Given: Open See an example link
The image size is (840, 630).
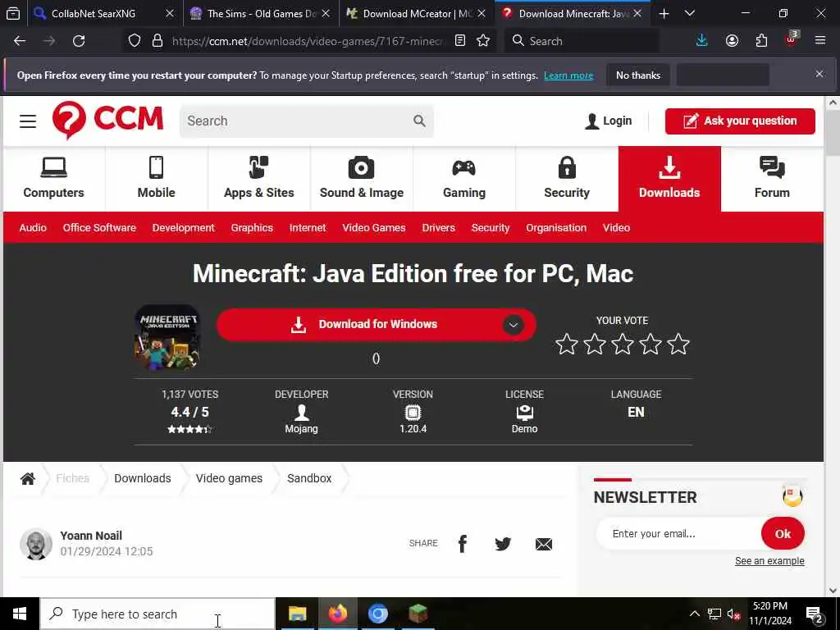Looking at the screenshot, I should pos(769,561).
